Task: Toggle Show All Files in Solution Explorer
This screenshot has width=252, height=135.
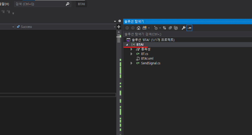Action: point(176,28)
